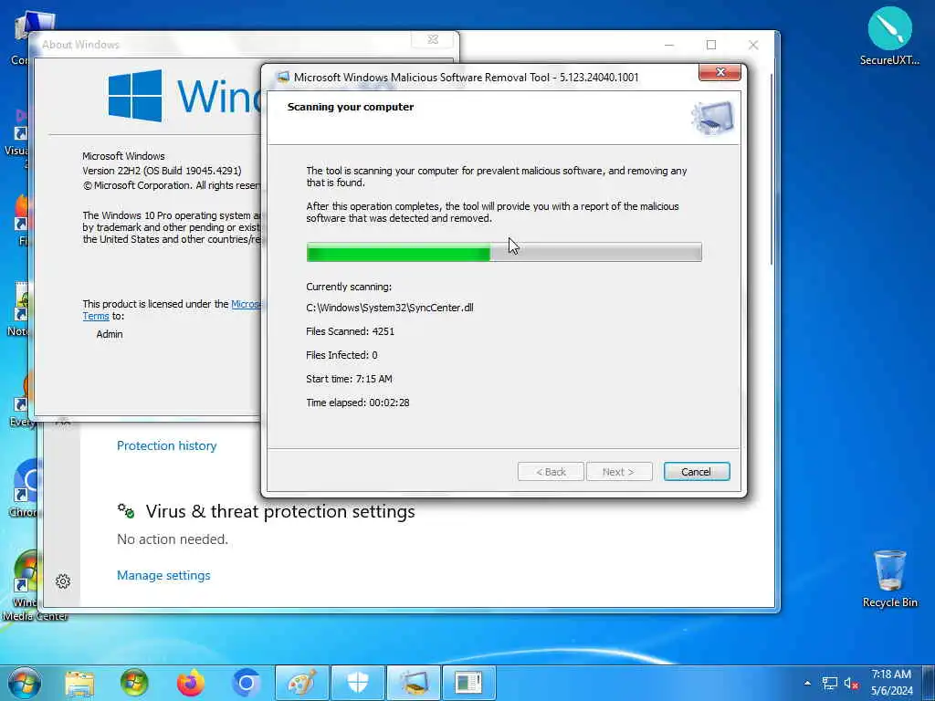Click the SyncCenter.dll path text
935x701 pixels.
pos(389,308)
